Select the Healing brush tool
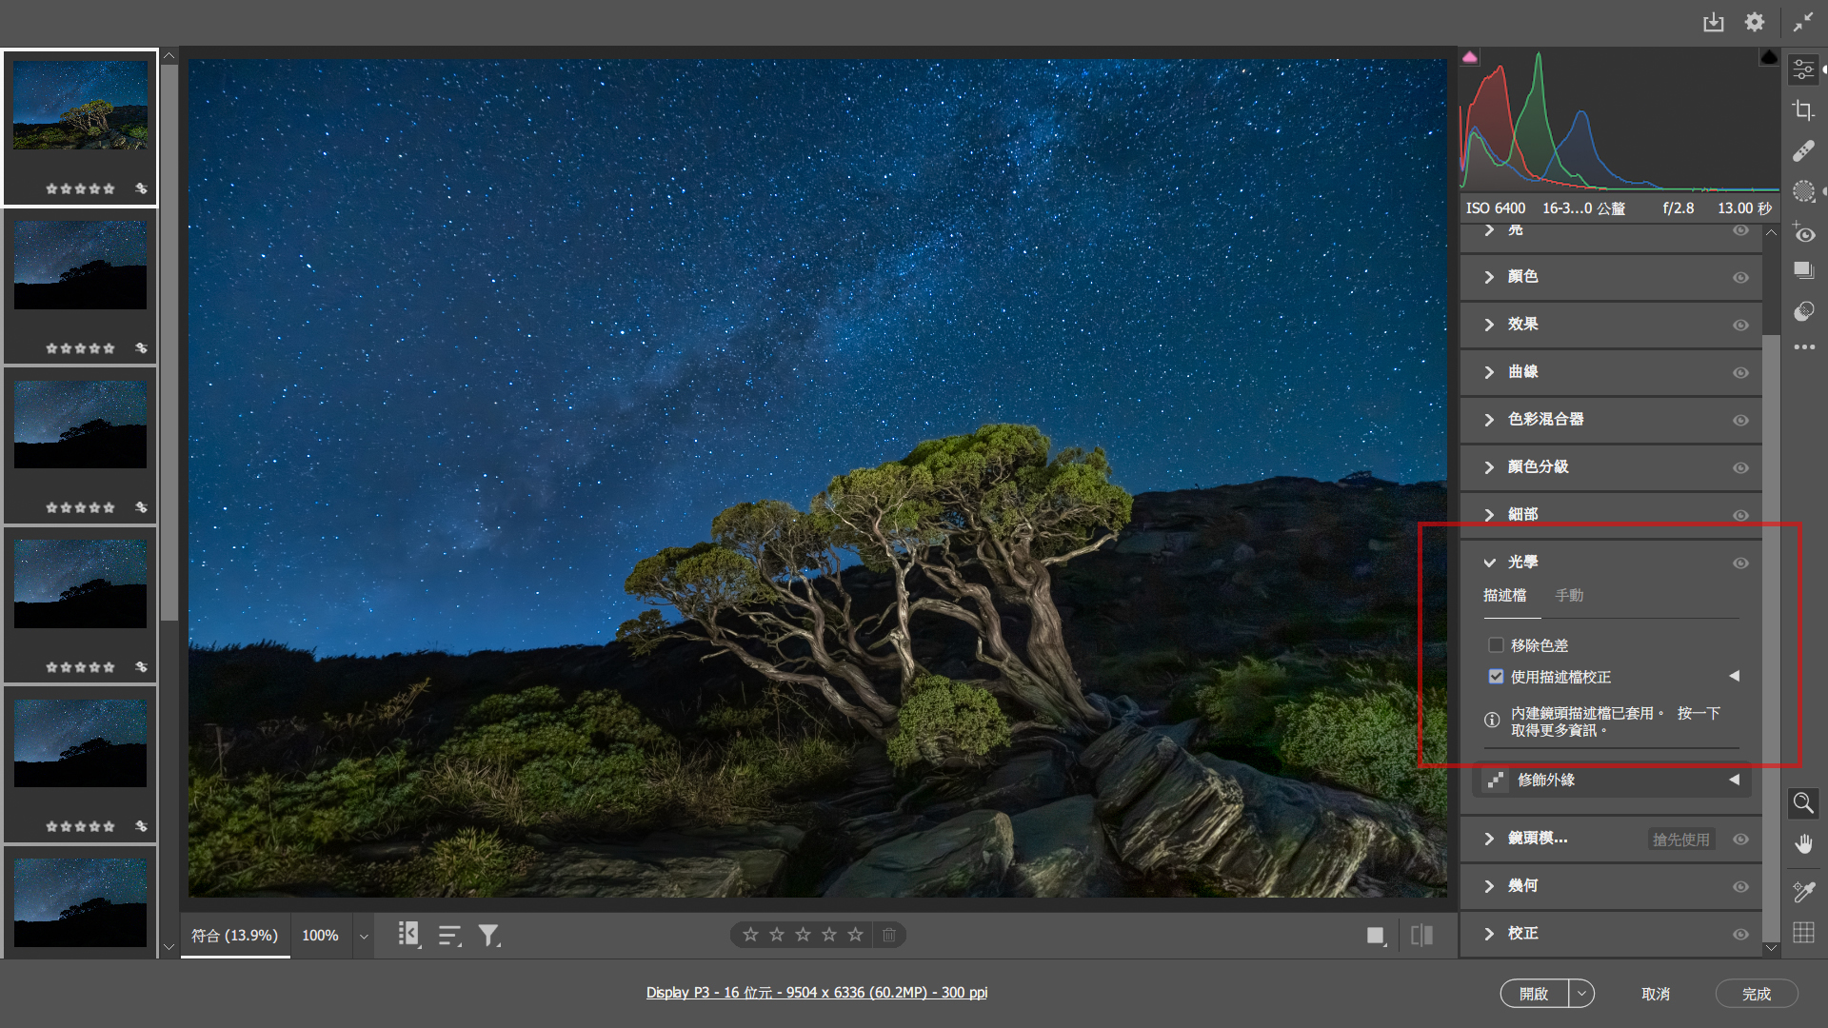 tap(1803, 151)
